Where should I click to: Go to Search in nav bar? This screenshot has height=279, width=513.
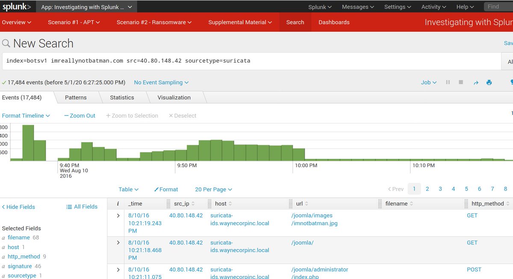click(295, 22)
